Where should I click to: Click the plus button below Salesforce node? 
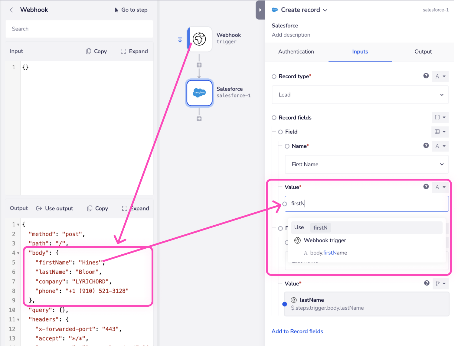point(199,119)
